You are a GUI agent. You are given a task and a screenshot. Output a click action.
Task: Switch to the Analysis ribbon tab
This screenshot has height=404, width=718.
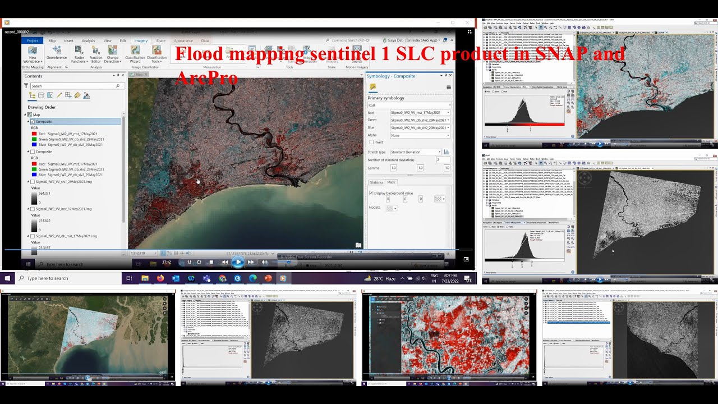pyautogui.click(x=88, y=40)
